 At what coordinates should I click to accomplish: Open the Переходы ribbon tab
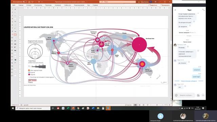pyautogui.click(x=48, y=5)
